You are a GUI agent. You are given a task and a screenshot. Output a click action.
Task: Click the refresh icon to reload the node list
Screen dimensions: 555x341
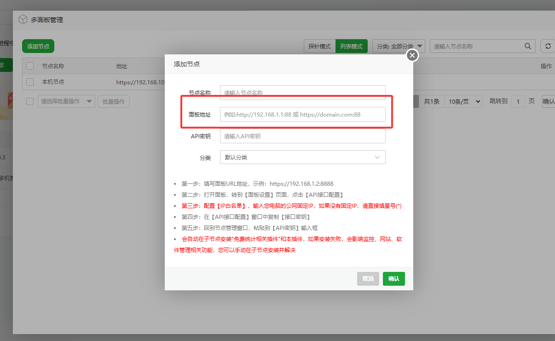tap(548, 46)
